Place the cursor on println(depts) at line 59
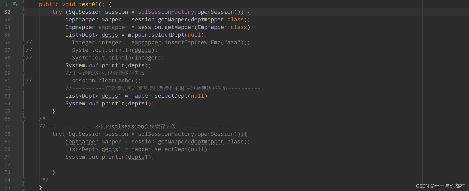This screenshot has height=191, width=469. click(x=125, y=65)
